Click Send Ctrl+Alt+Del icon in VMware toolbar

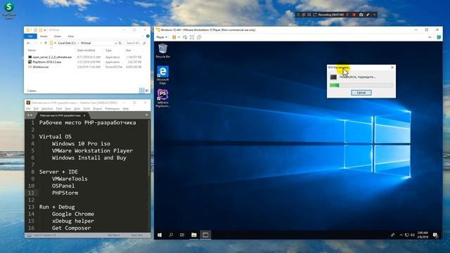pos(185,37)
